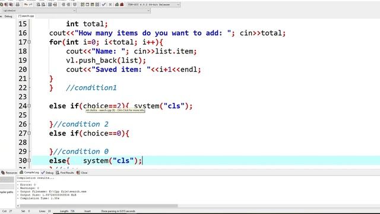Click the 'Warnings: 0' log line
The width and height of the screenshot is (380, 214).
click(x=28, y=188)
